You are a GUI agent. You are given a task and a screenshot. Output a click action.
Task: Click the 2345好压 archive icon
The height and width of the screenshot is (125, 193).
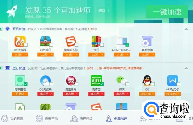[45, 41]
